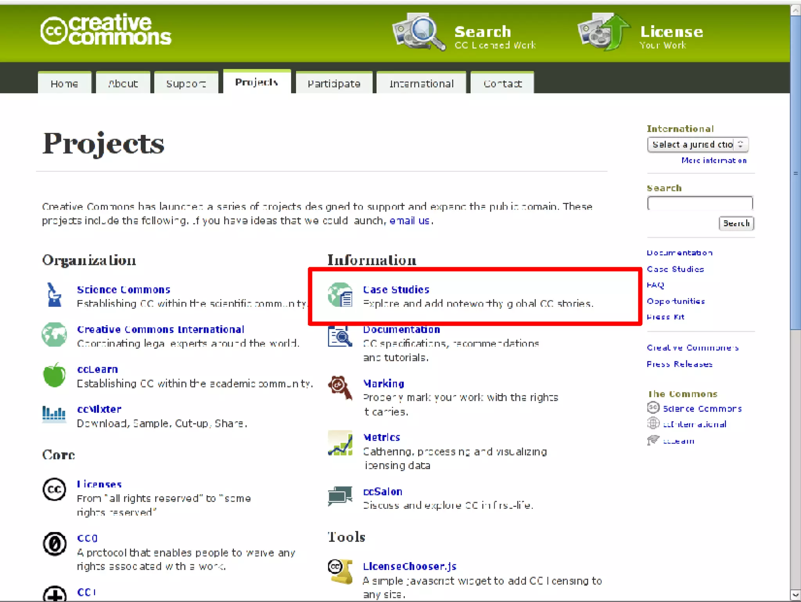
Task: Follow the email us link
Action: pyautogui.click(x=409, y=221)
